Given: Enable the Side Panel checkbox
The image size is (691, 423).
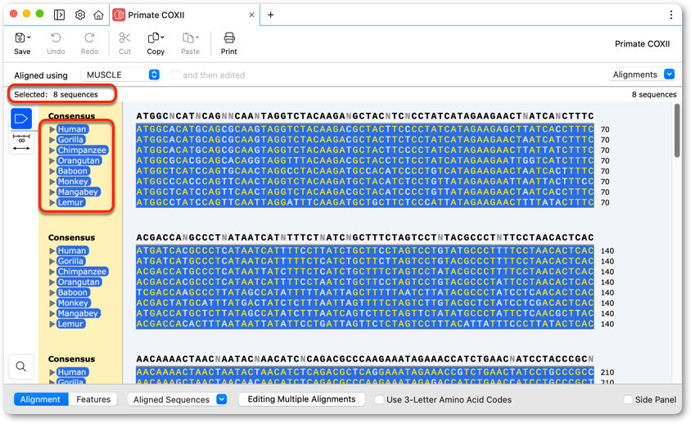Looking at the screenshot, I should click(x=627, y=399).
